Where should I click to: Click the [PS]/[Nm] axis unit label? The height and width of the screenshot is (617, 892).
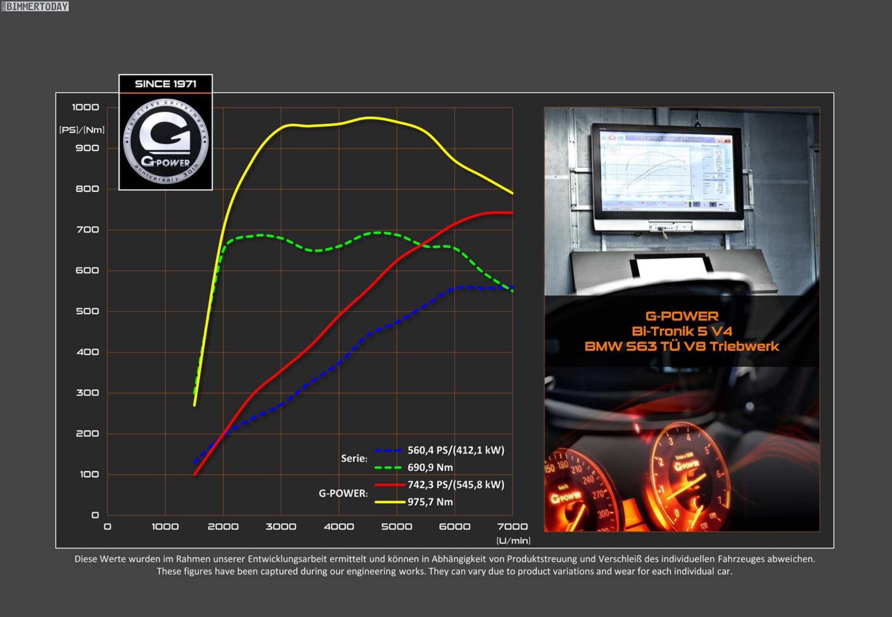pos(82,130)
